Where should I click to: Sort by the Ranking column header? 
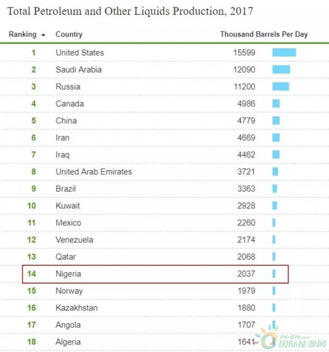pos(22,34)
